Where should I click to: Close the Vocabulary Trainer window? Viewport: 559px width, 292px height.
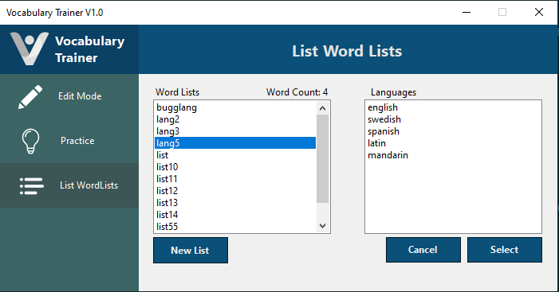click(x=539, y=12)
